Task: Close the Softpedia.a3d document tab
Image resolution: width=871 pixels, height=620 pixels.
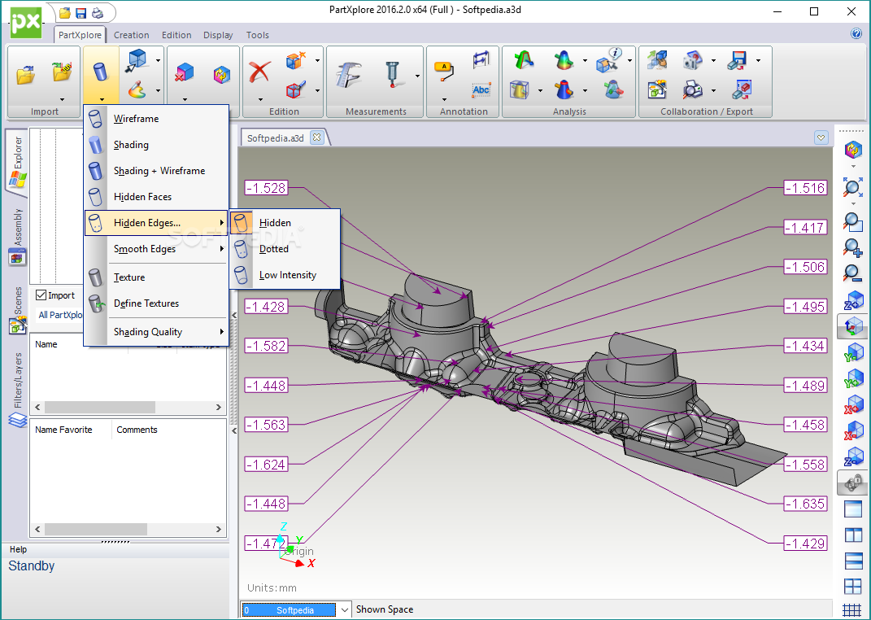Action: 316,138
